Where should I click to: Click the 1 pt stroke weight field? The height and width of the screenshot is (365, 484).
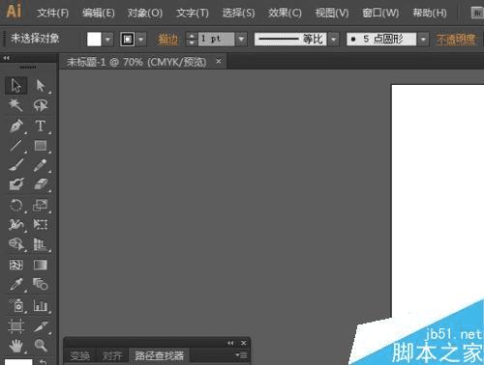tap(216, 40)
